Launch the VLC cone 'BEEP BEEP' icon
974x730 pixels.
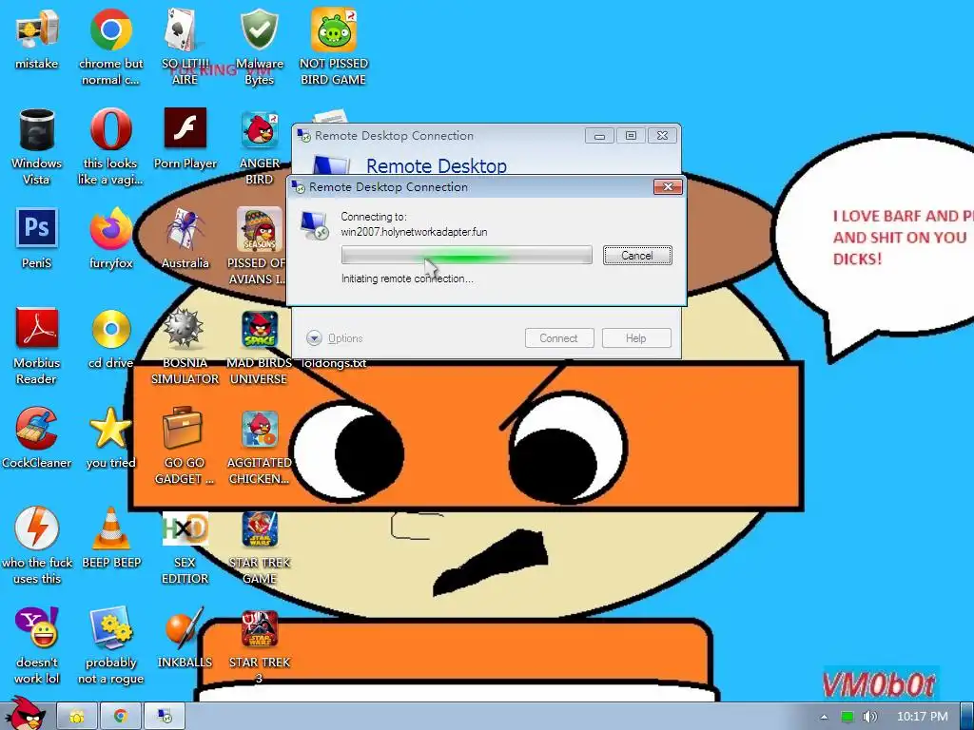111,528
